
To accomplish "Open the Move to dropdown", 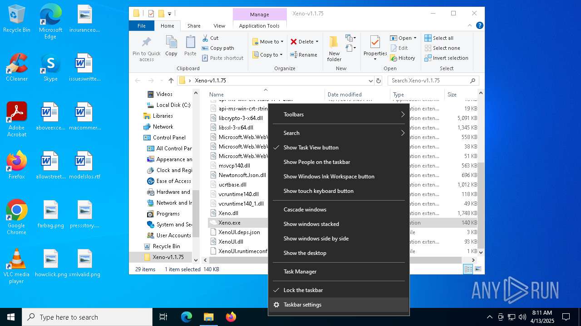I will 268,42.
